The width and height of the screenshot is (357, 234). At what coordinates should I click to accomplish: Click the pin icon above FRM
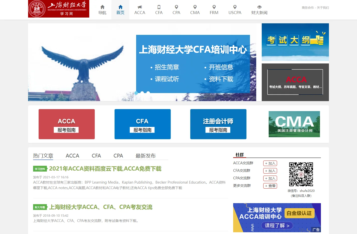point(214,7)
